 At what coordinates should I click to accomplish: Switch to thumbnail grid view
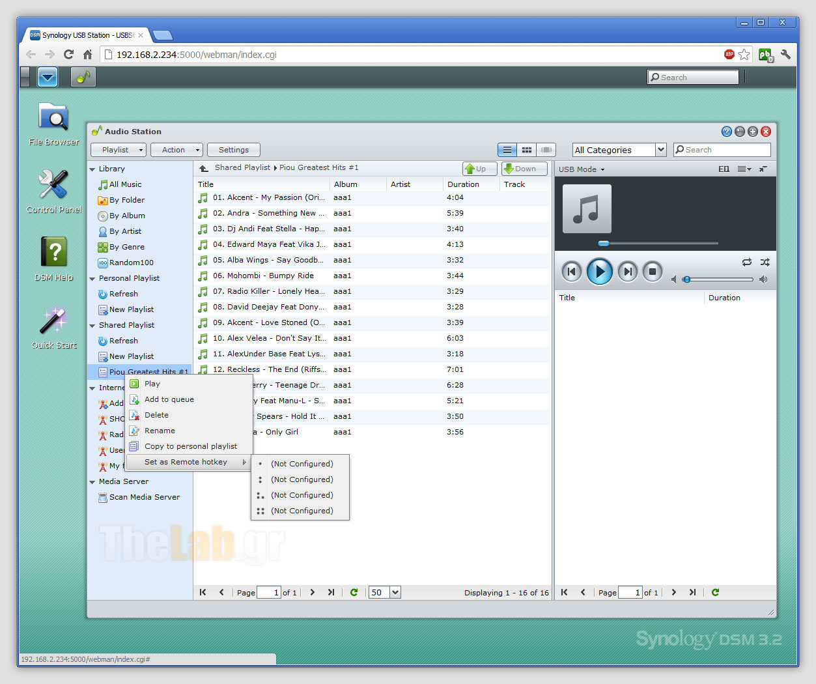527,150
